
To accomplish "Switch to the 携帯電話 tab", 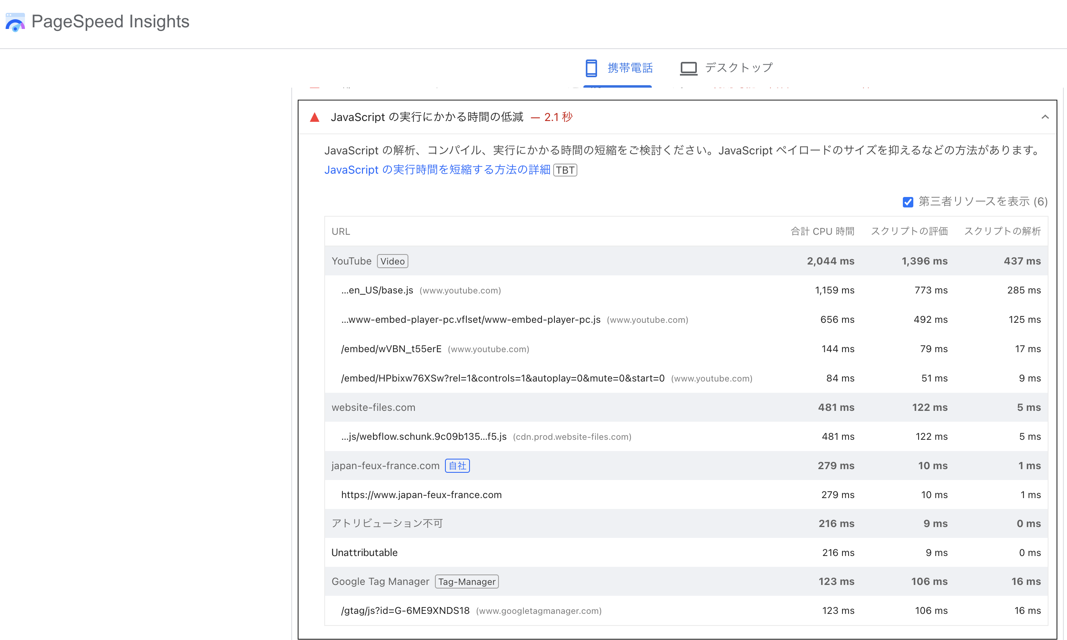I will 618,68.
